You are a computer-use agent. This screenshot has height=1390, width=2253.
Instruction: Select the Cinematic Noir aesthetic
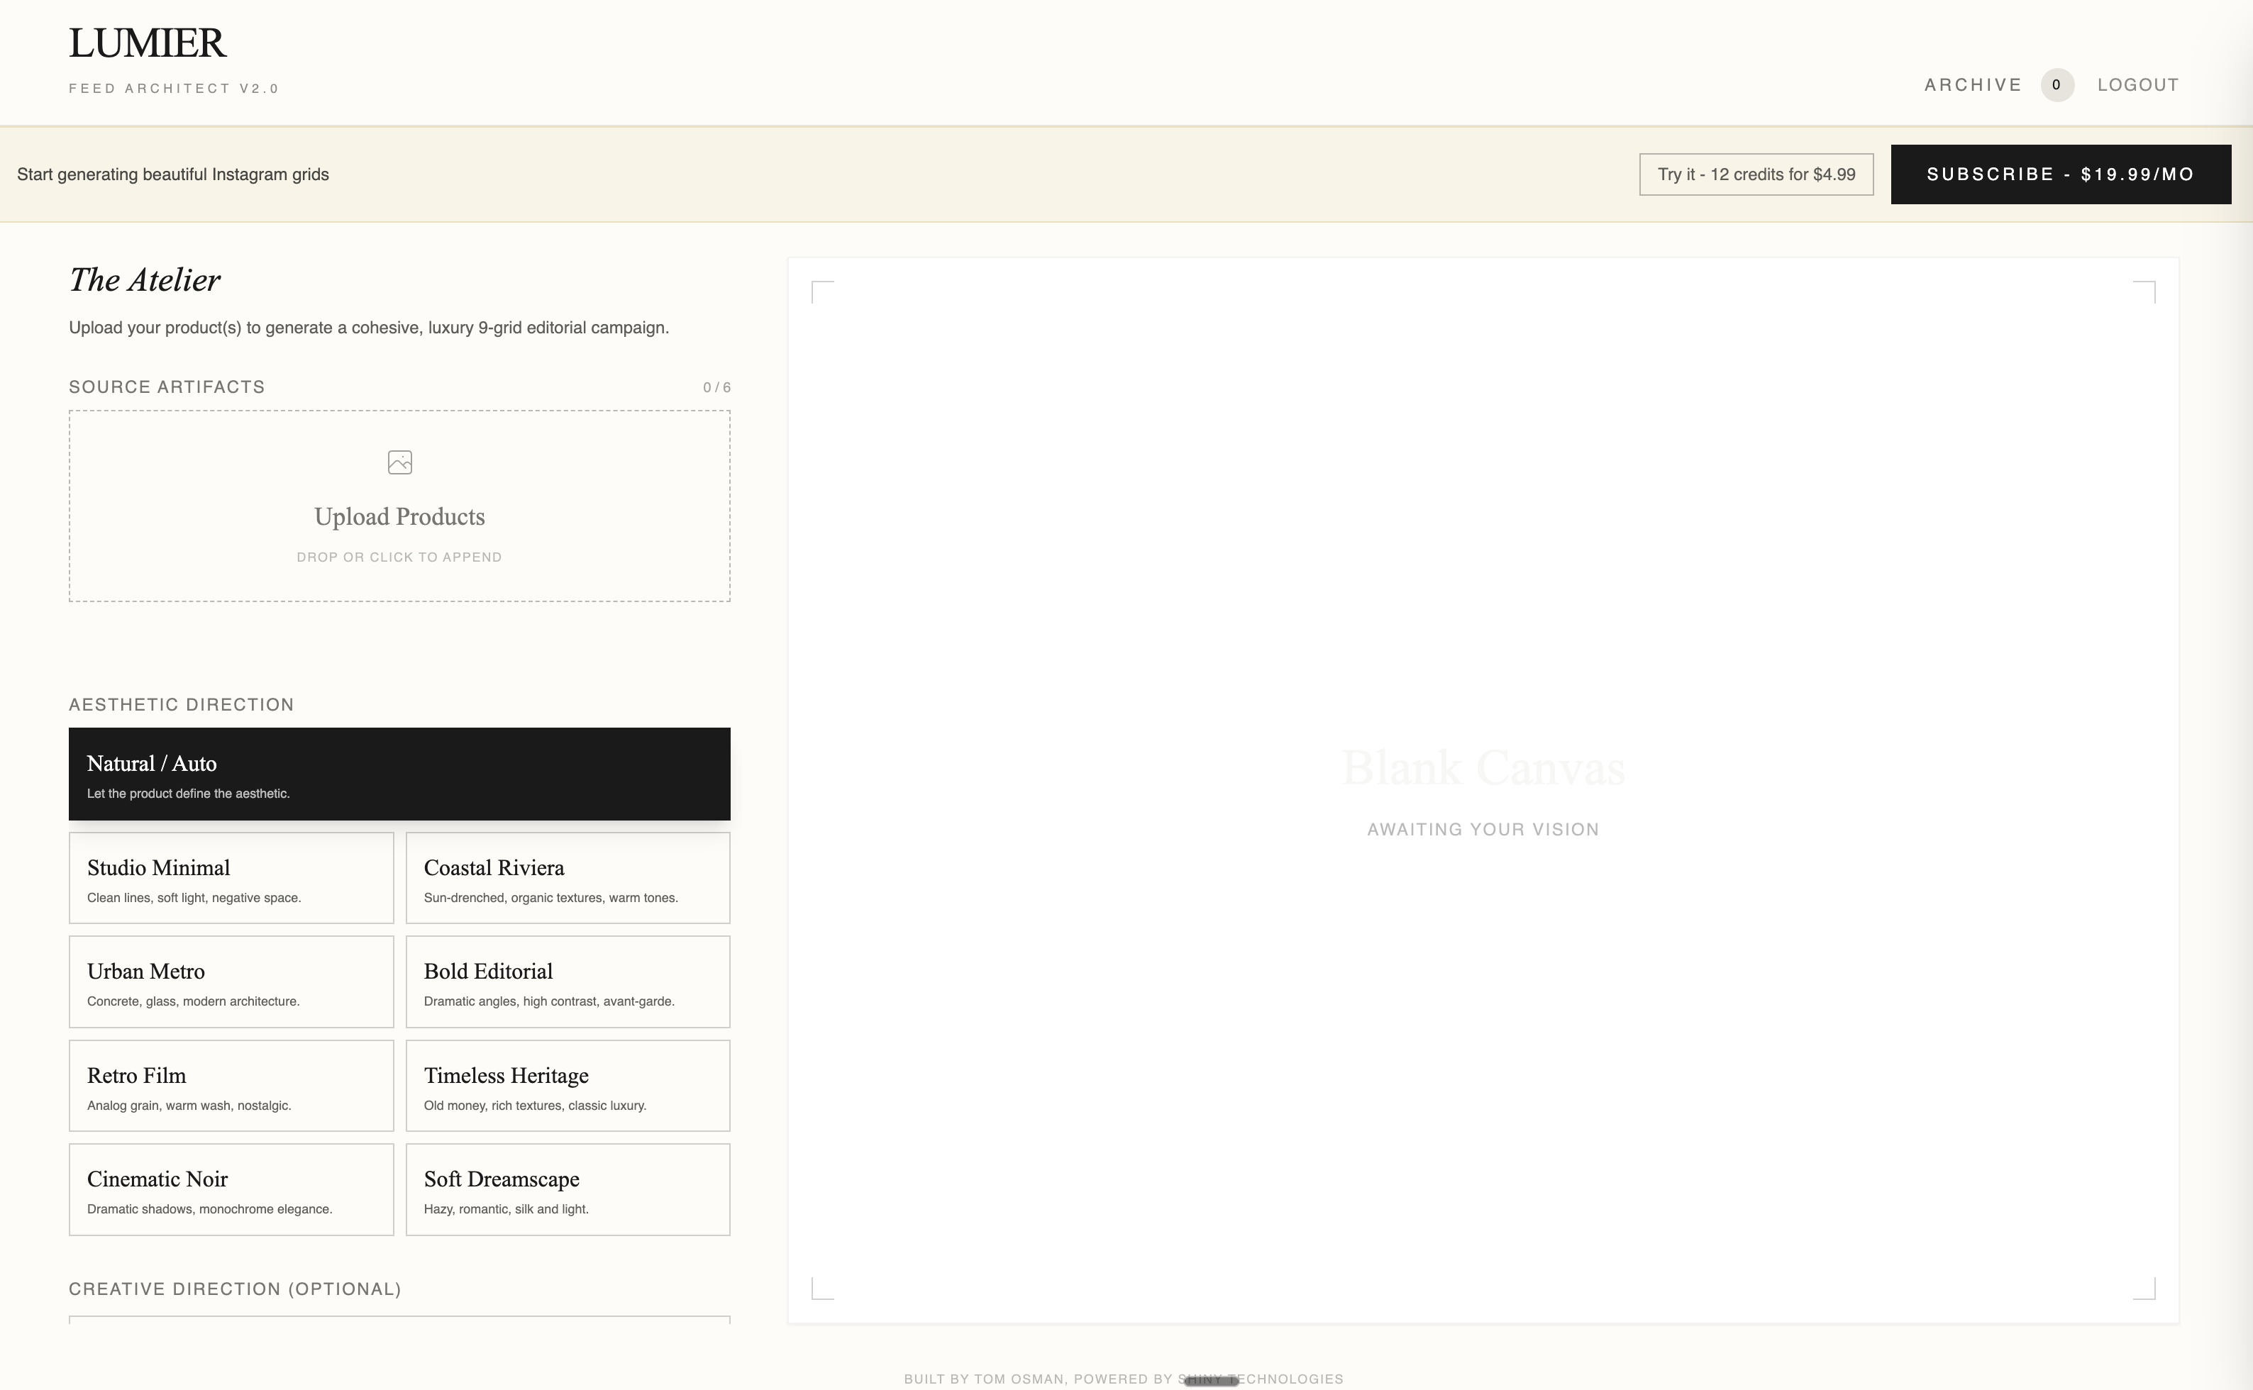(x=231, y=1189)
